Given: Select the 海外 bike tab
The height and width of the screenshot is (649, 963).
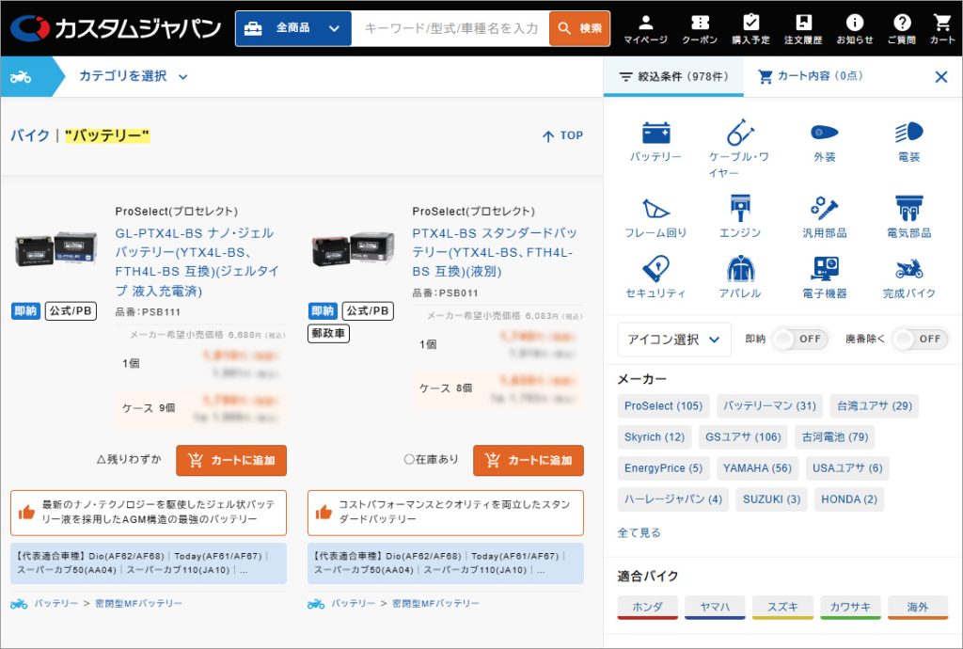Looking at the screenshot, I should [918, 607].
